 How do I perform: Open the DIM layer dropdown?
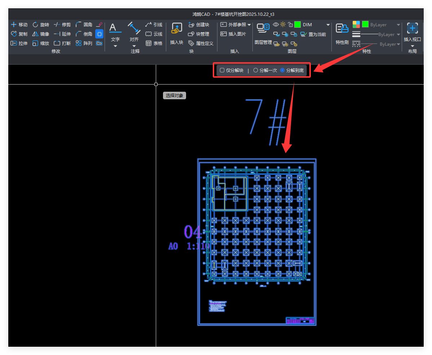(328, 25)
